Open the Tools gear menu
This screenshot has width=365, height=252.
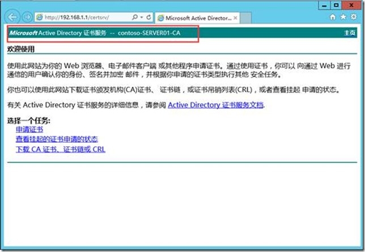[354, 17]
